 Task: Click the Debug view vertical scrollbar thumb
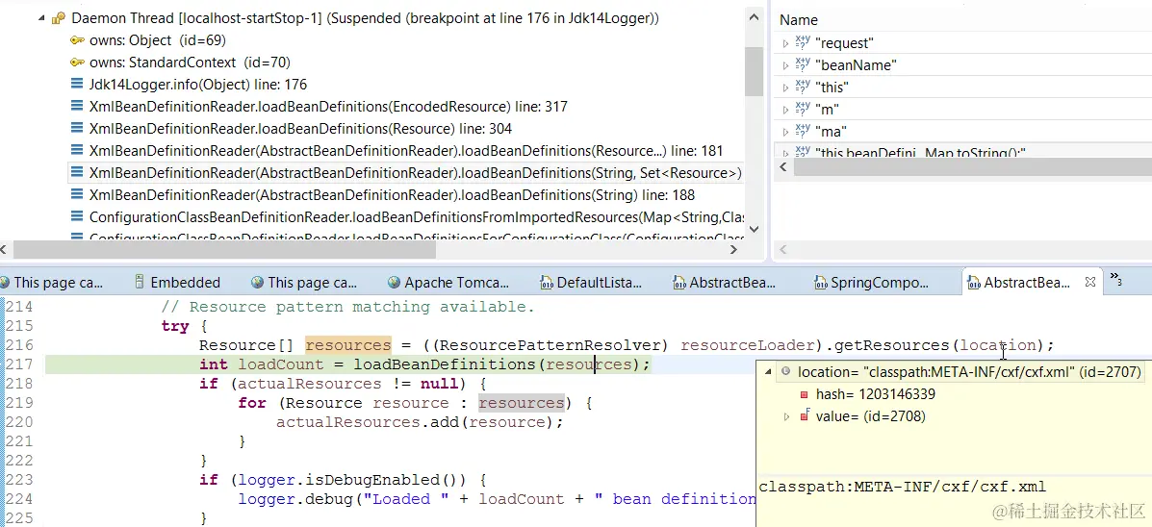point(753,70)
